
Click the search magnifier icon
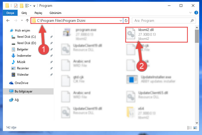(192, 20)
